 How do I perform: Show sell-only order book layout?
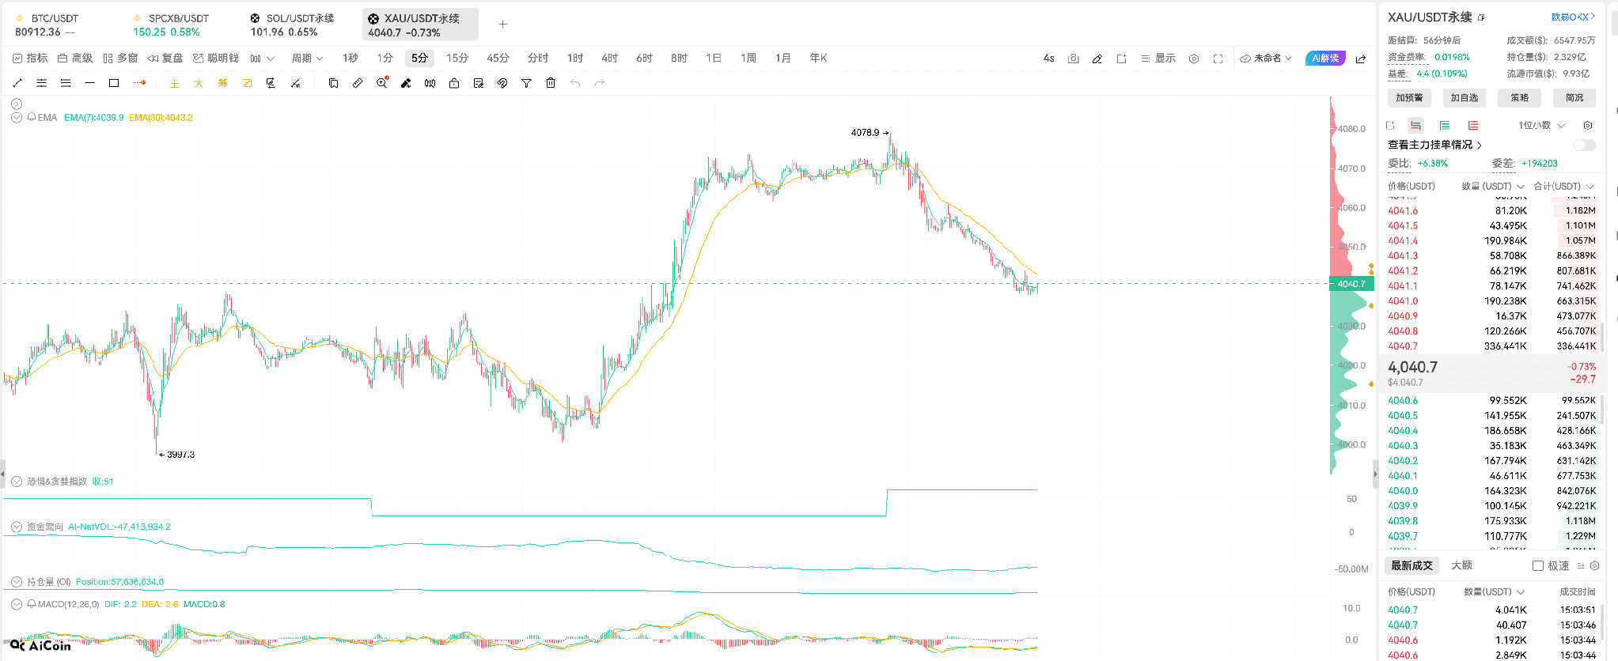[1473, 125]
